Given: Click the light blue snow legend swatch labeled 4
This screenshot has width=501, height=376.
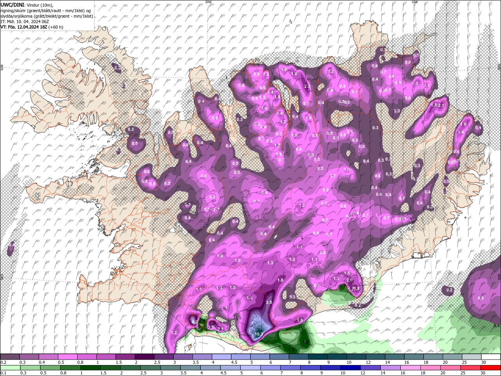Looking at the screenshot, I should coord(222,357).
